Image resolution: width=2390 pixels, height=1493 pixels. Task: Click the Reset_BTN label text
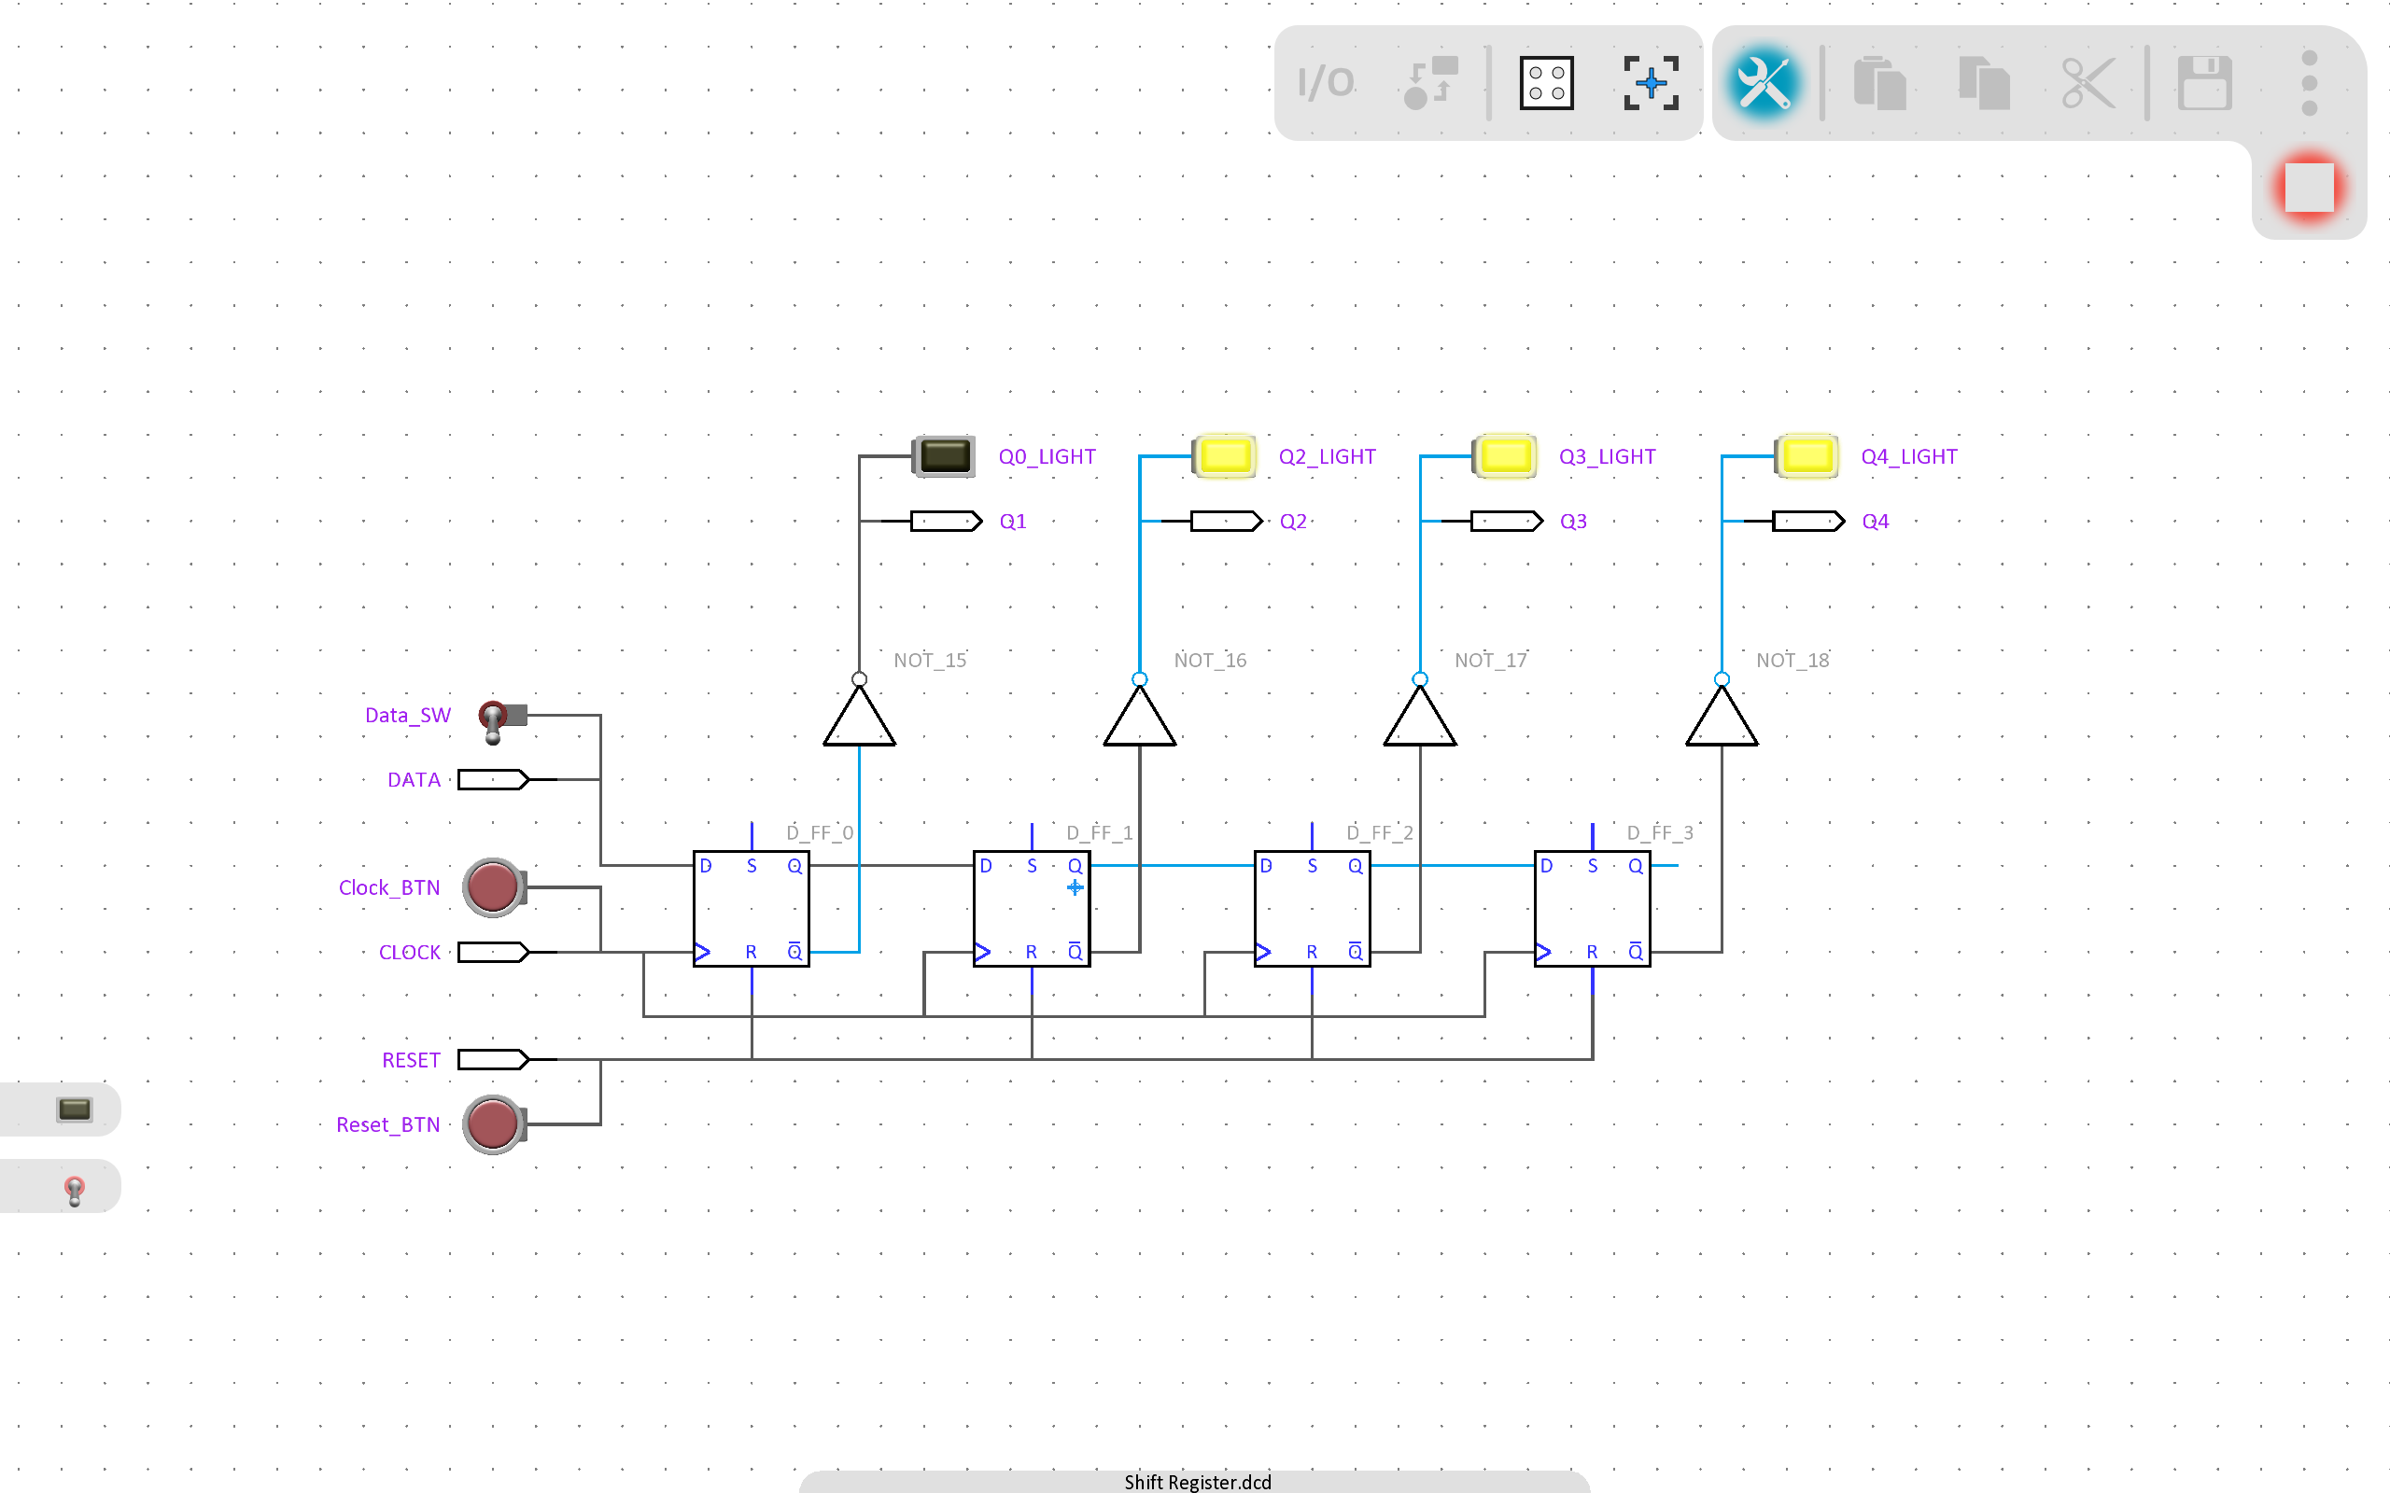(388, 1124)
